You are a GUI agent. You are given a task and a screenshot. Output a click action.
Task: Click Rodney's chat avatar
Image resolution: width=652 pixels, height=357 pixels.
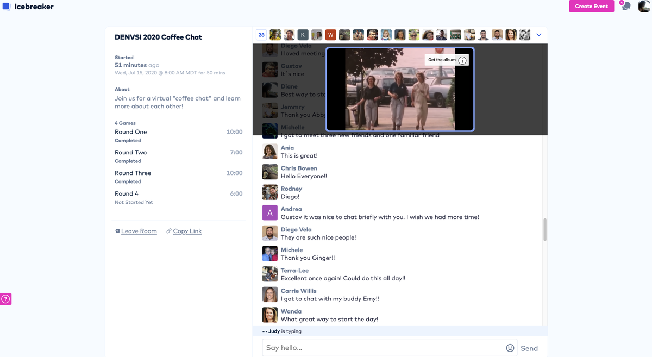(x=270, y=192)
